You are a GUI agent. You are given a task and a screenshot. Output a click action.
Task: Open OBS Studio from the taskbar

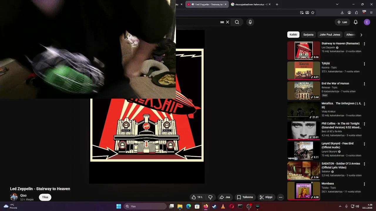[249, 206]
